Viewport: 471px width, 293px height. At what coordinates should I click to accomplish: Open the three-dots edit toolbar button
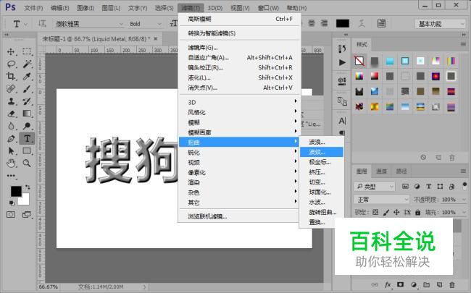click(x=11, y=176)
